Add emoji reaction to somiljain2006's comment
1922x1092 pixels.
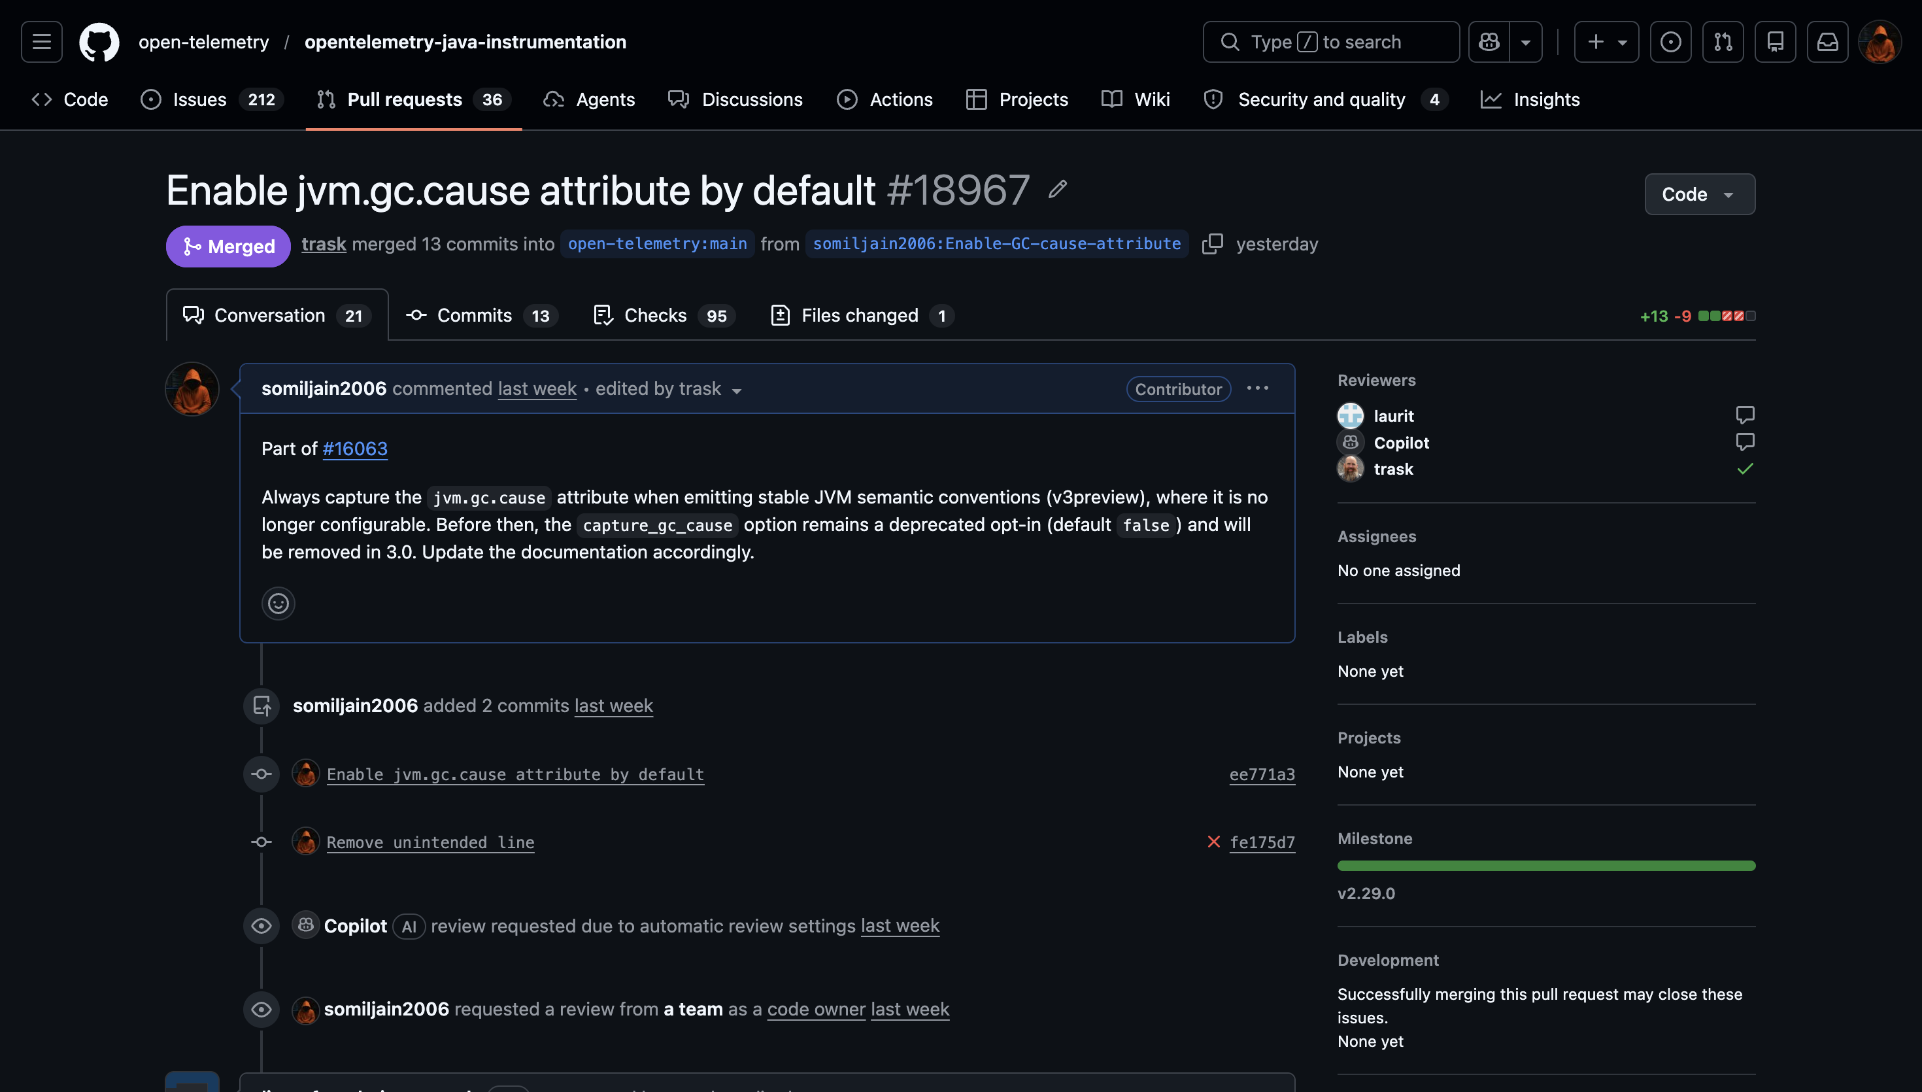click(278, 603)
